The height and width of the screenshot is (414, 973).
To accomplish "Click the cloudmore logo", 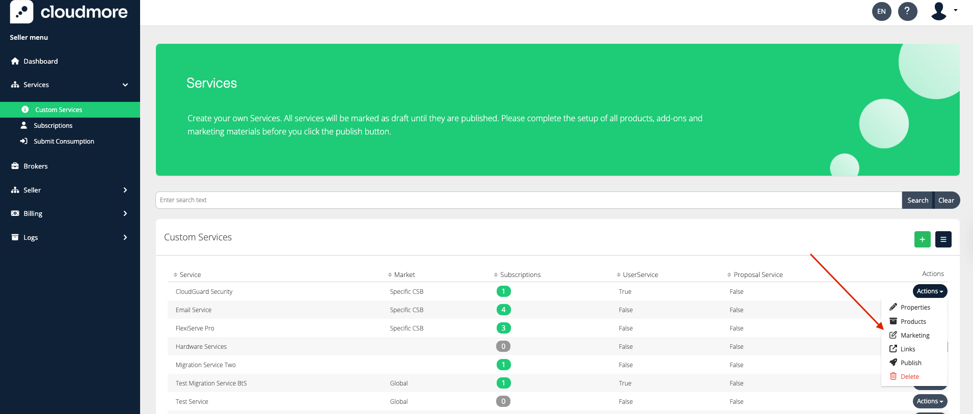I will pyautogui.click(x=69, y=12).
